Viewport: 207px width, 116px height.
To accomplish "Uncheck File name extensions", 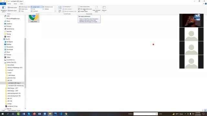I will (79, 9).
